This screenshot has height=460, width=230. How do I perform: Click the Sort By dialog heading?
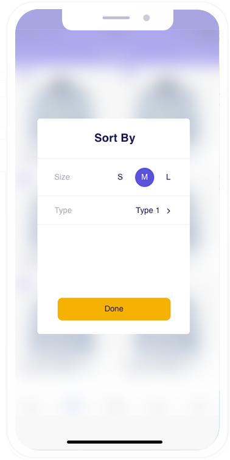(x=115, y=138)
